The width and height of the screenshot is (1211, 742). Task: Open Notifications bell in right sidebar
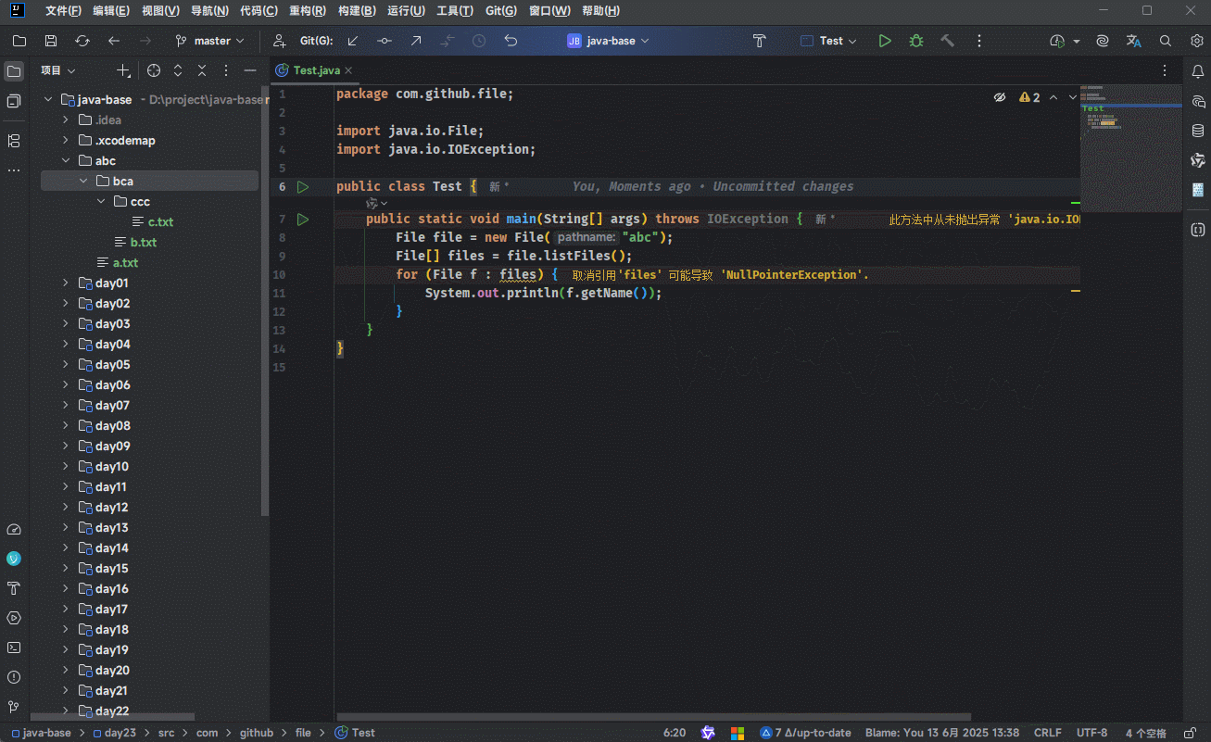click(x=1197, y=71)
